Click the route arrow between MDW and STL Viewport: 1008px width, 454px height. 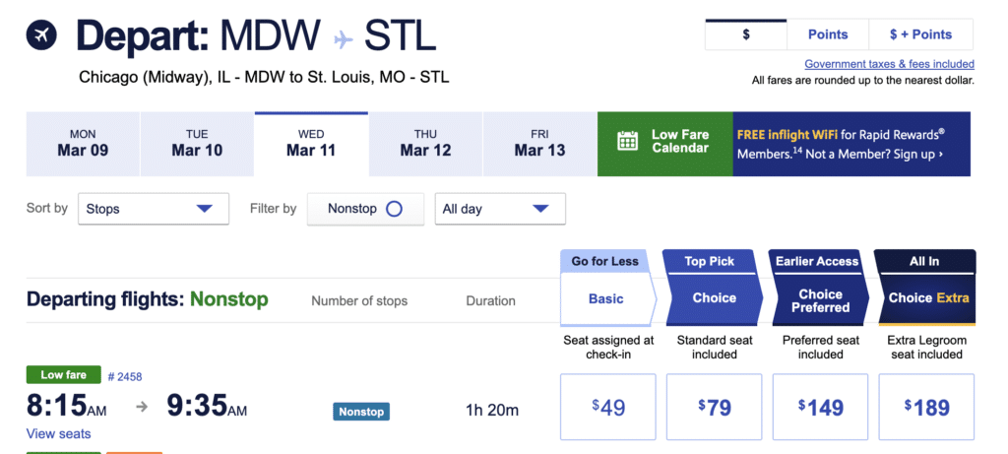click(x=343, y=37)
